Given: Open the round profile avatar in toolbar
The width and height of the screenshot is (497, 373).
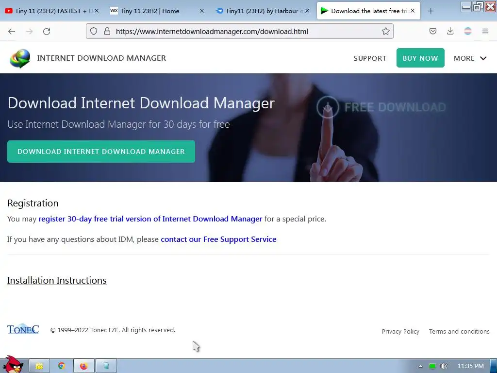Looking at the screenshot, I should pos(467,31).
